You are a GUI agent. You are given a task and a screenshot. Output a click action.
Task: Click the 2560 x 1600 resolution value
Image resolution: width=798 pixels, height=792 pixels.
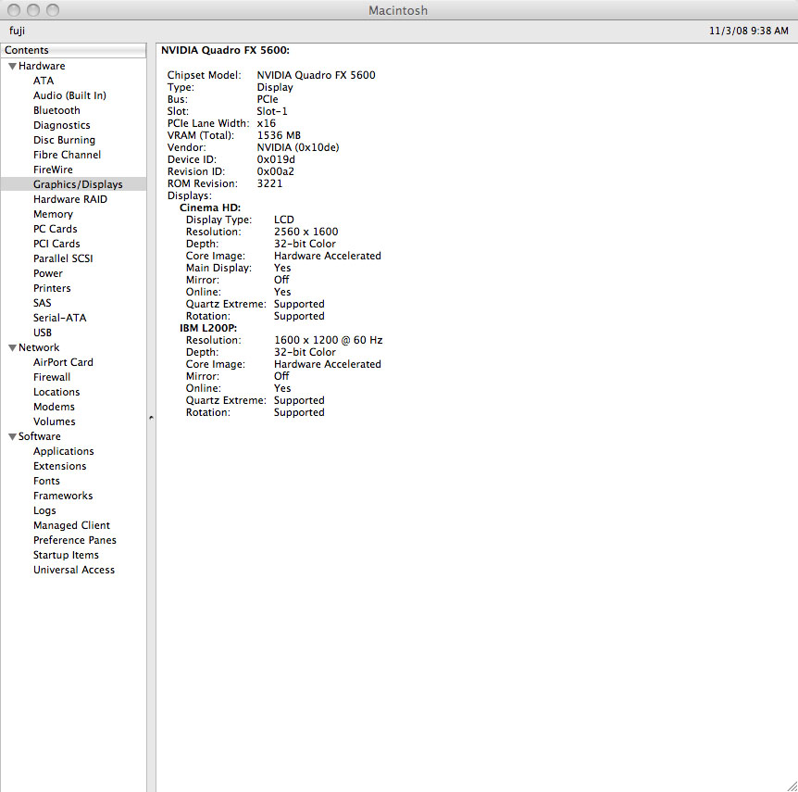click(x=305, y=232)
